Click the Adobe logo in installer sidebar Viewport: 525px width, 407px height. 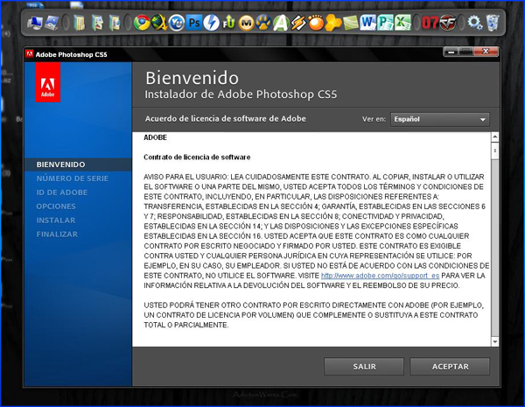(48, 82)
